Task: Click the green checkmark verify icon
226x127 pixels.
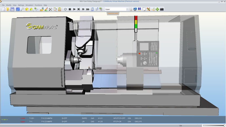Action: click(x=36, y=9)
